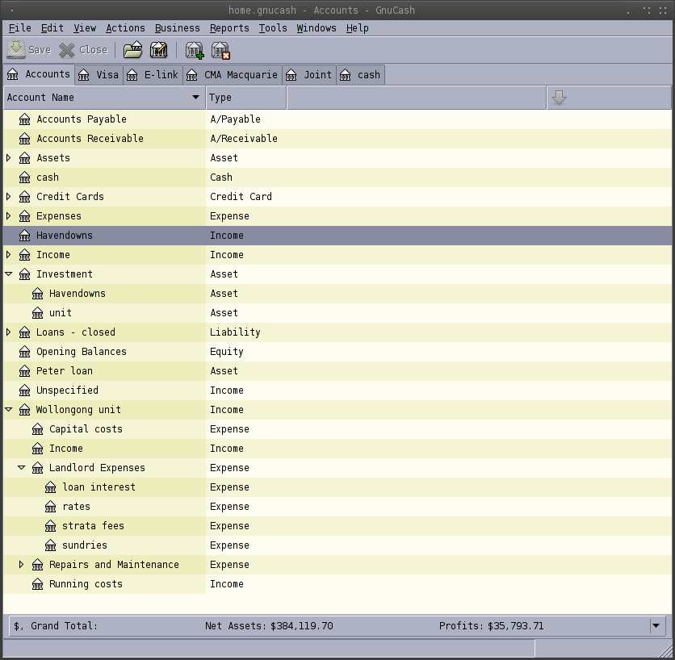Select the Investment account name
The width and height of the screenshot is (675, 660).
pyautogui.click(x=64, y=274)
